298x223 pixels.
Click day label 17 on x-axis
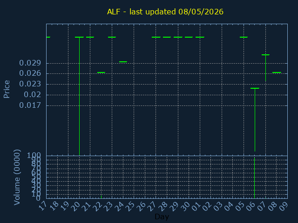pyautogui.click(x=42, y=206)
